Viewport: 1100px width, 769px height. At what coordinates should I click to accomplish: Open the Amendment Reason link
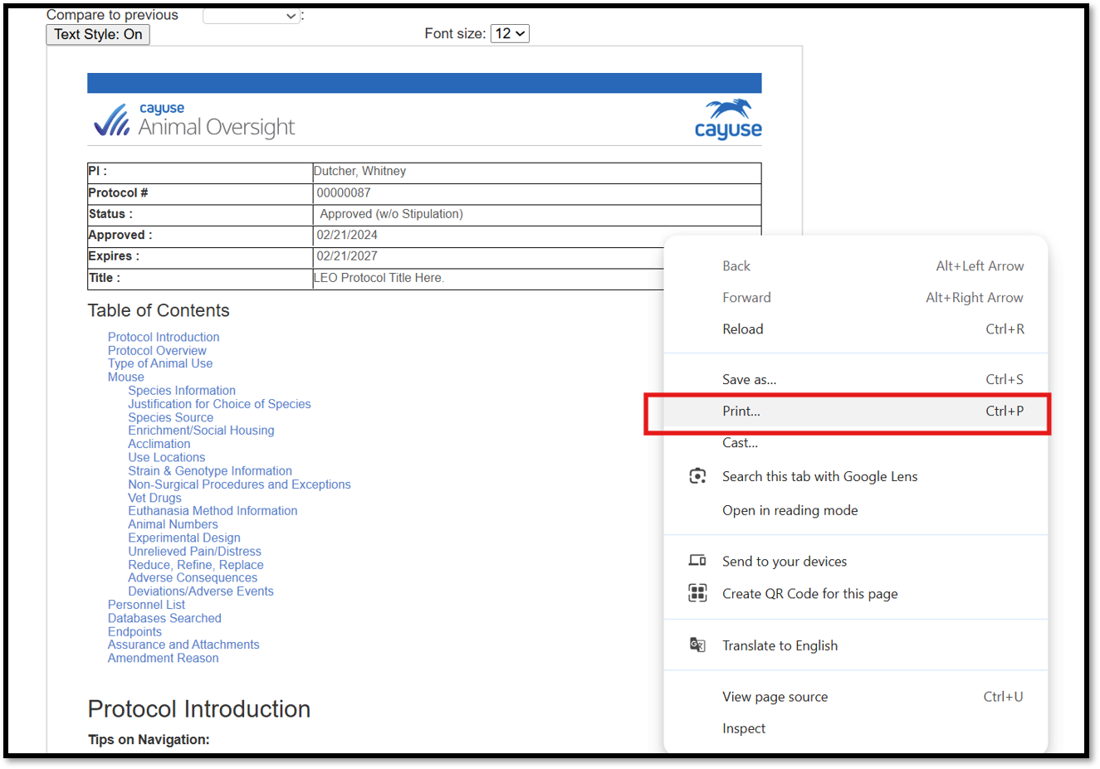pyautogui.click(x=164, y=658)
